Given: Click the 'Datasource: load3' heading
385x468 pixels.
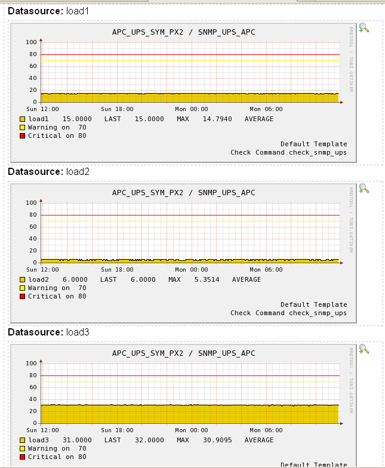Looking at the screenshot, I should point(48,332).
